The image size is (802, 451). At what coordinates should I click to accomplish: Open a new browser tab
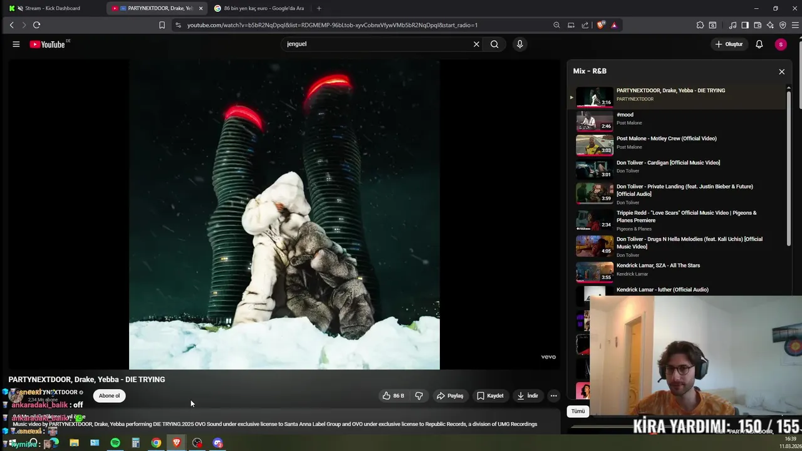319,8
